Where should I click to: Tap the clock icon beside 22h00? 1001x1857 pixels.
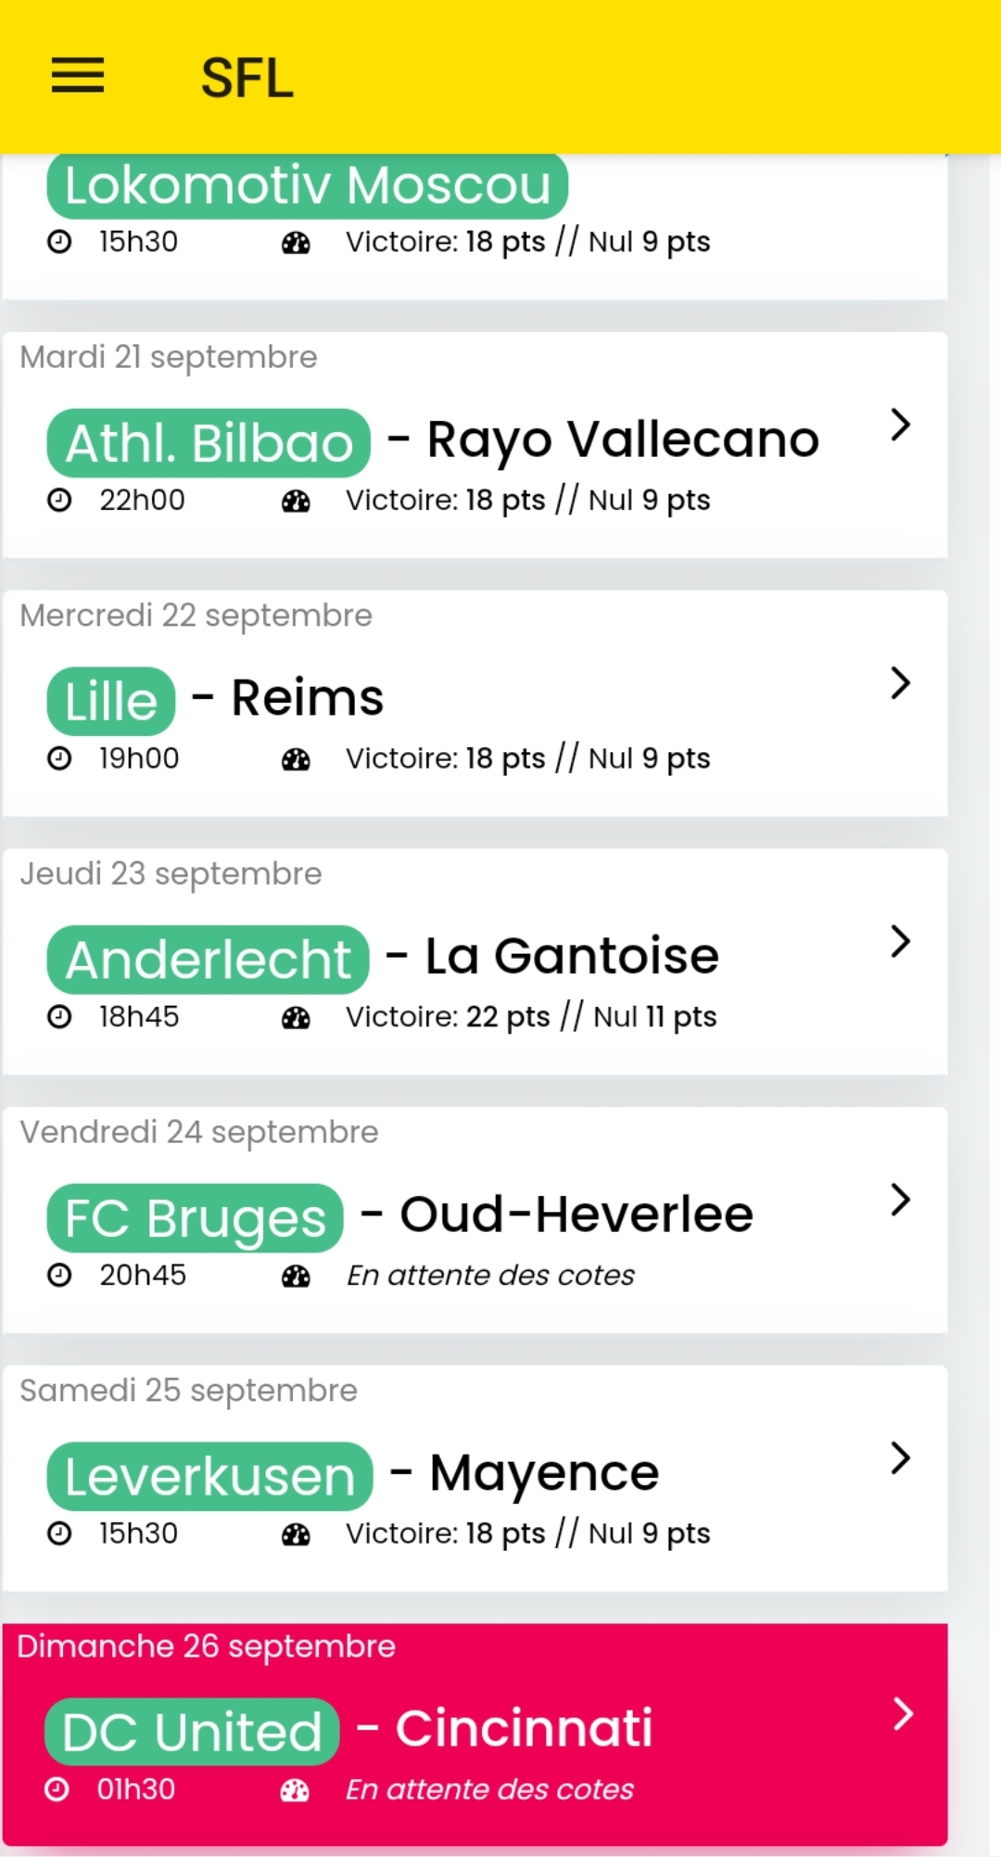point(59,501)
